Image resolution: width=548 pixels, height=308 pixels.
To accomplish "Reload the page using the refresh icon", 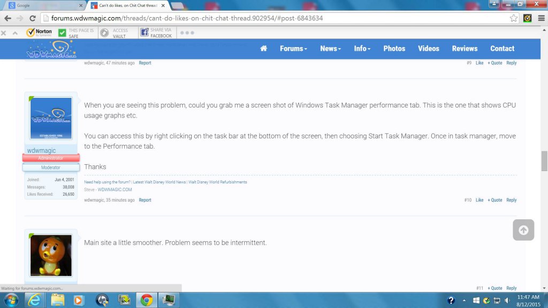I will [33, 18].
